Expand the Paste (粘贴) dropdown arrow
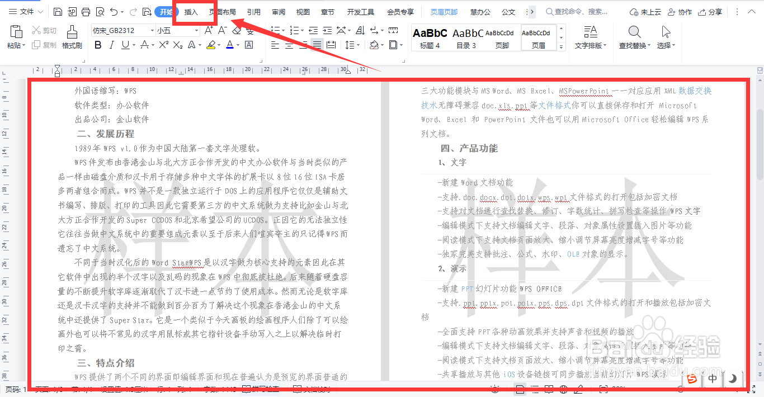The height and width of the screenshot is (397, 764). 24,46
